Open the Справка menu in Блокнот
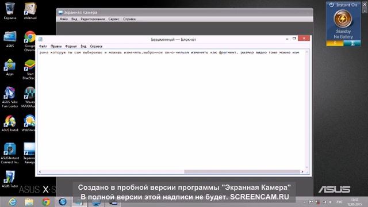The image size is (368, 207). pyautogui.click(x=96, y=46)
